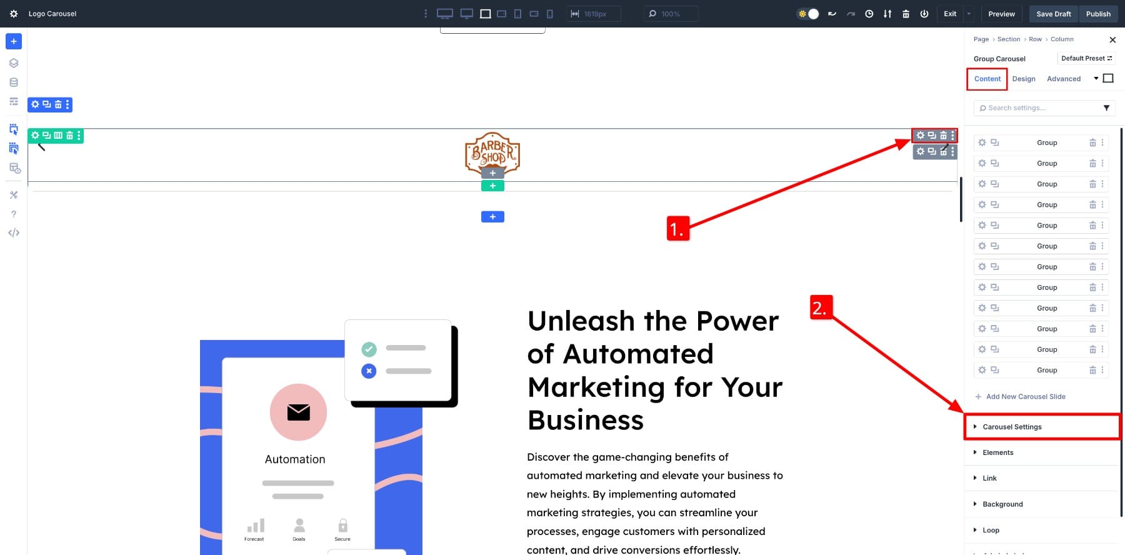
Task: Click the Search settings input field
Action: coord(1037,108)
